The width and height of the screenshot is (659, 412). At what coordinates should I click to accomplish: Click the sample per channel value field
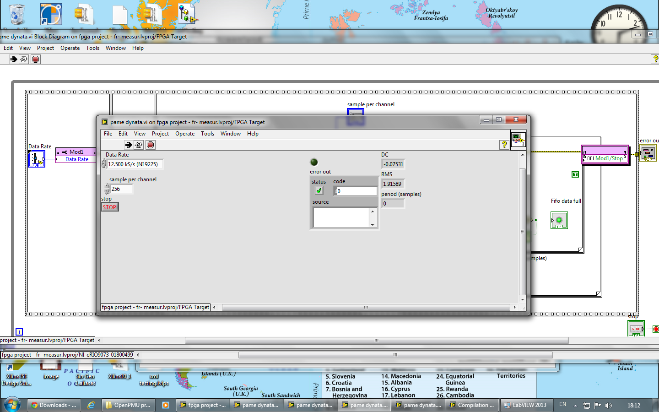[121, 189]
